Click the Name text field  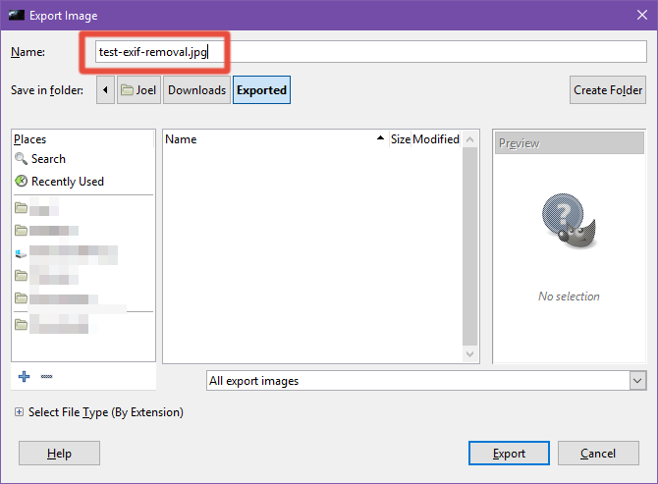(370, 52)
